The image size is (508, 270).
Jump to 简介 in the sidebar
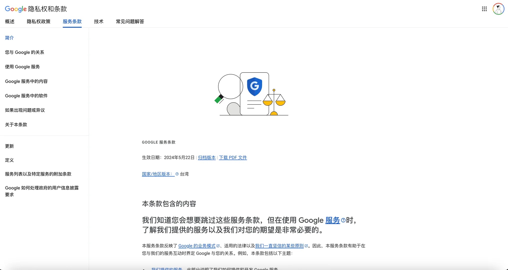pos(10,38)
